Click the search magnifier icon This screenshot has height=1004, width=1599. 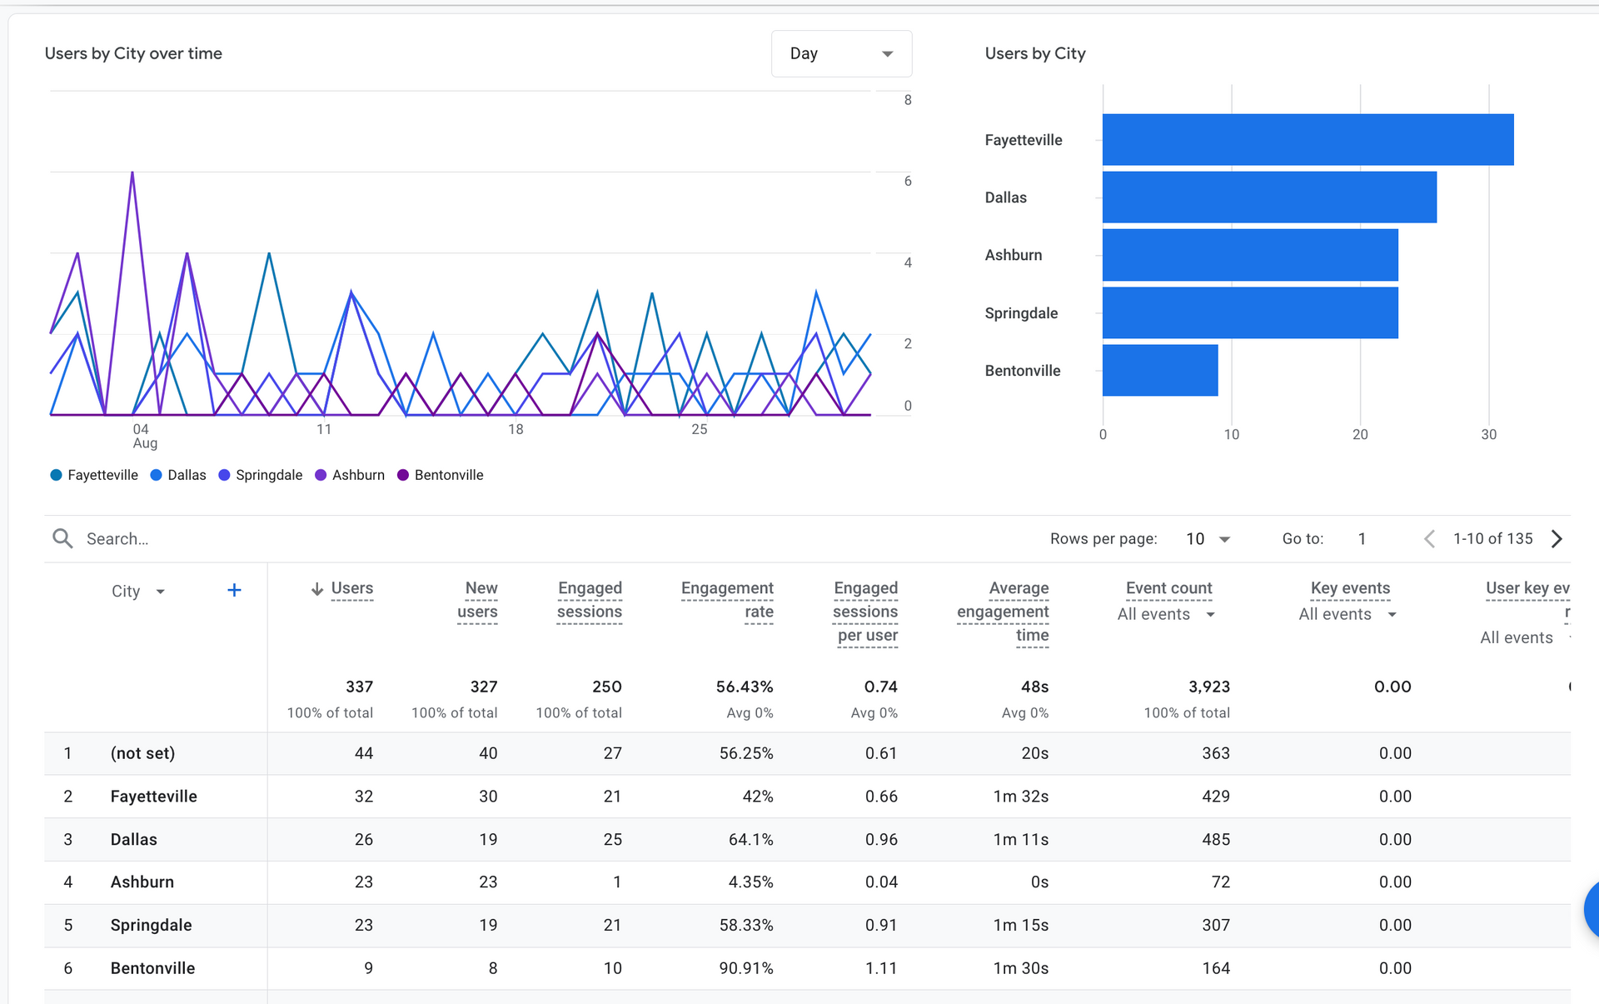[x=62, y=538]
